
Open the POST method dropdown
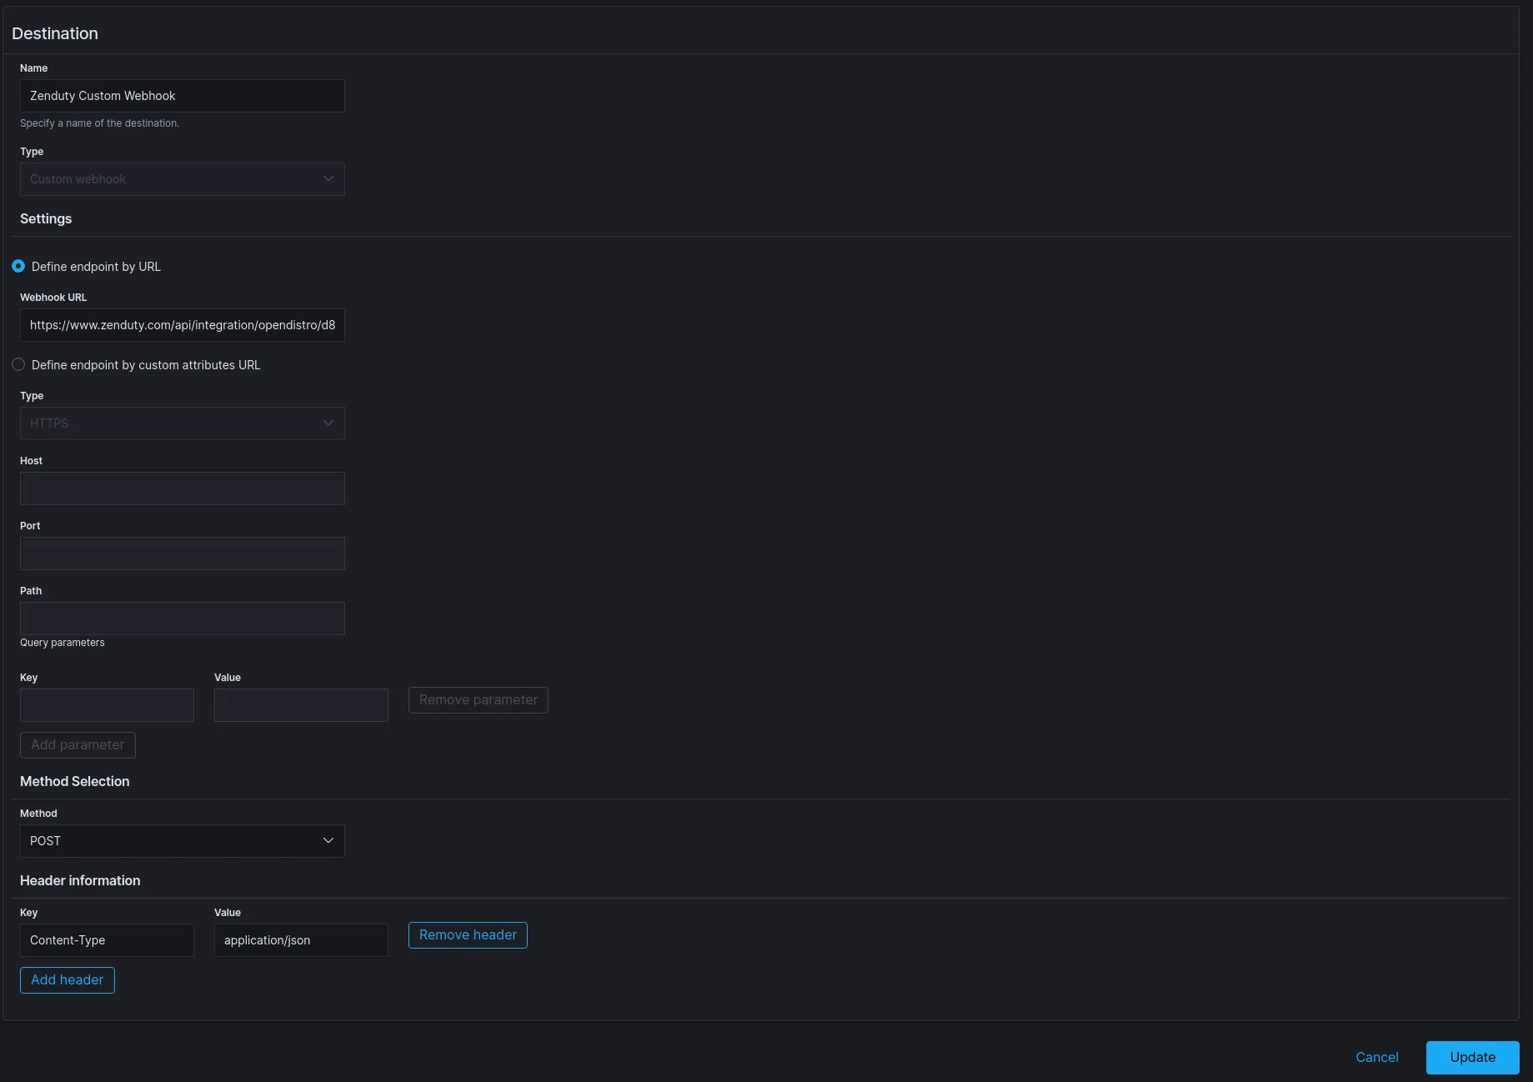click(182, 841)
